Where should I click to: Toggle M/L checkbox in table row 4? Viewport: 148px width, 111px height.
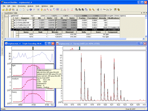(x=34, y=27)
